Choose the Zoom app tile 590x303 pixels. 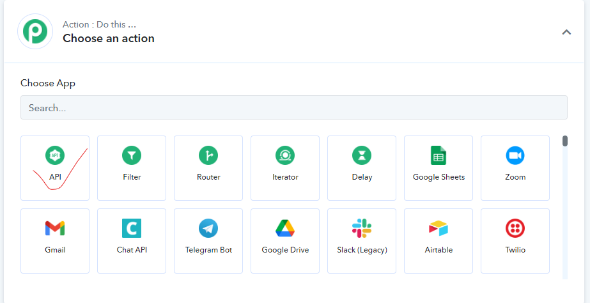tap(515, 168)
